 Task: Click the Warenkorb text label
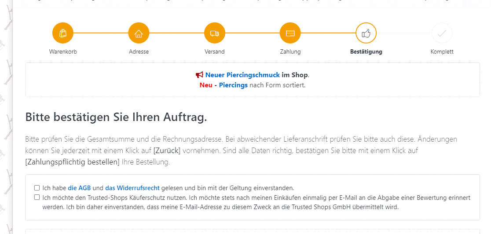pyautogui.click(x=63, y=52)
